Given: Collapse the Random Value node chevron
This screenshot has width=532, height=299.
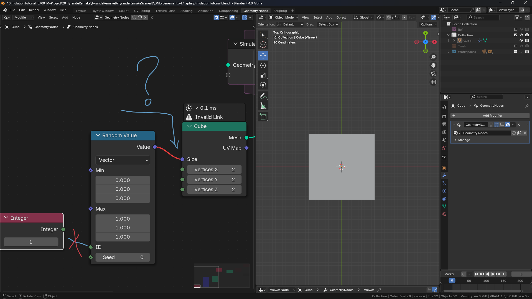Looking at the screenshot, I should point(98,135).
